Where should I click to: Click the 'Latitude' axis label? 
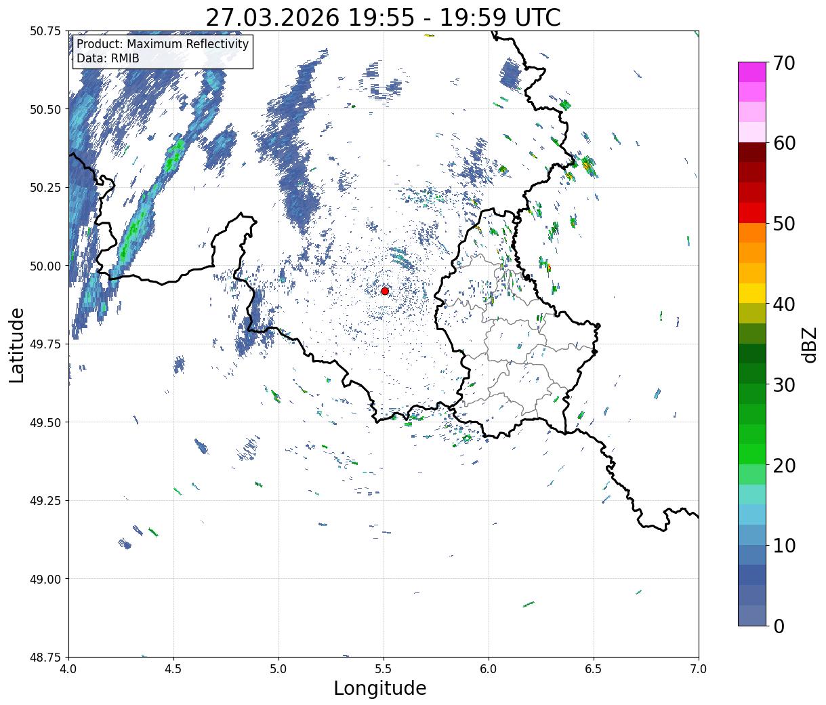pyautogui.click(x=17, y=344)
